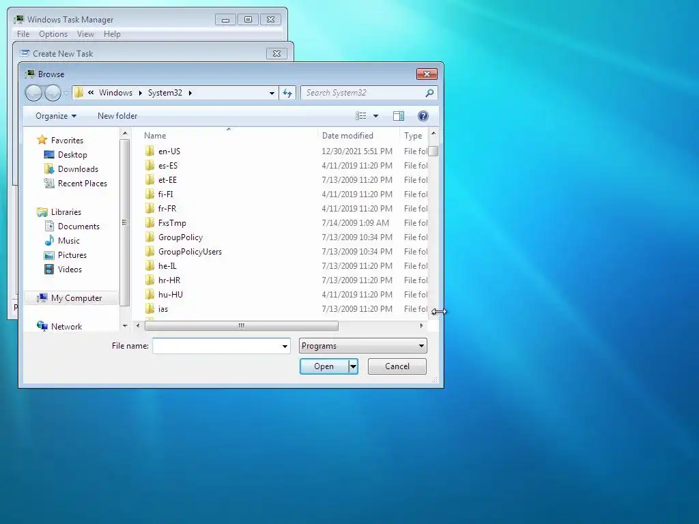Click the Open button
Image resolution: width=699 pixels, height=524 pixels.
[324, 366]
